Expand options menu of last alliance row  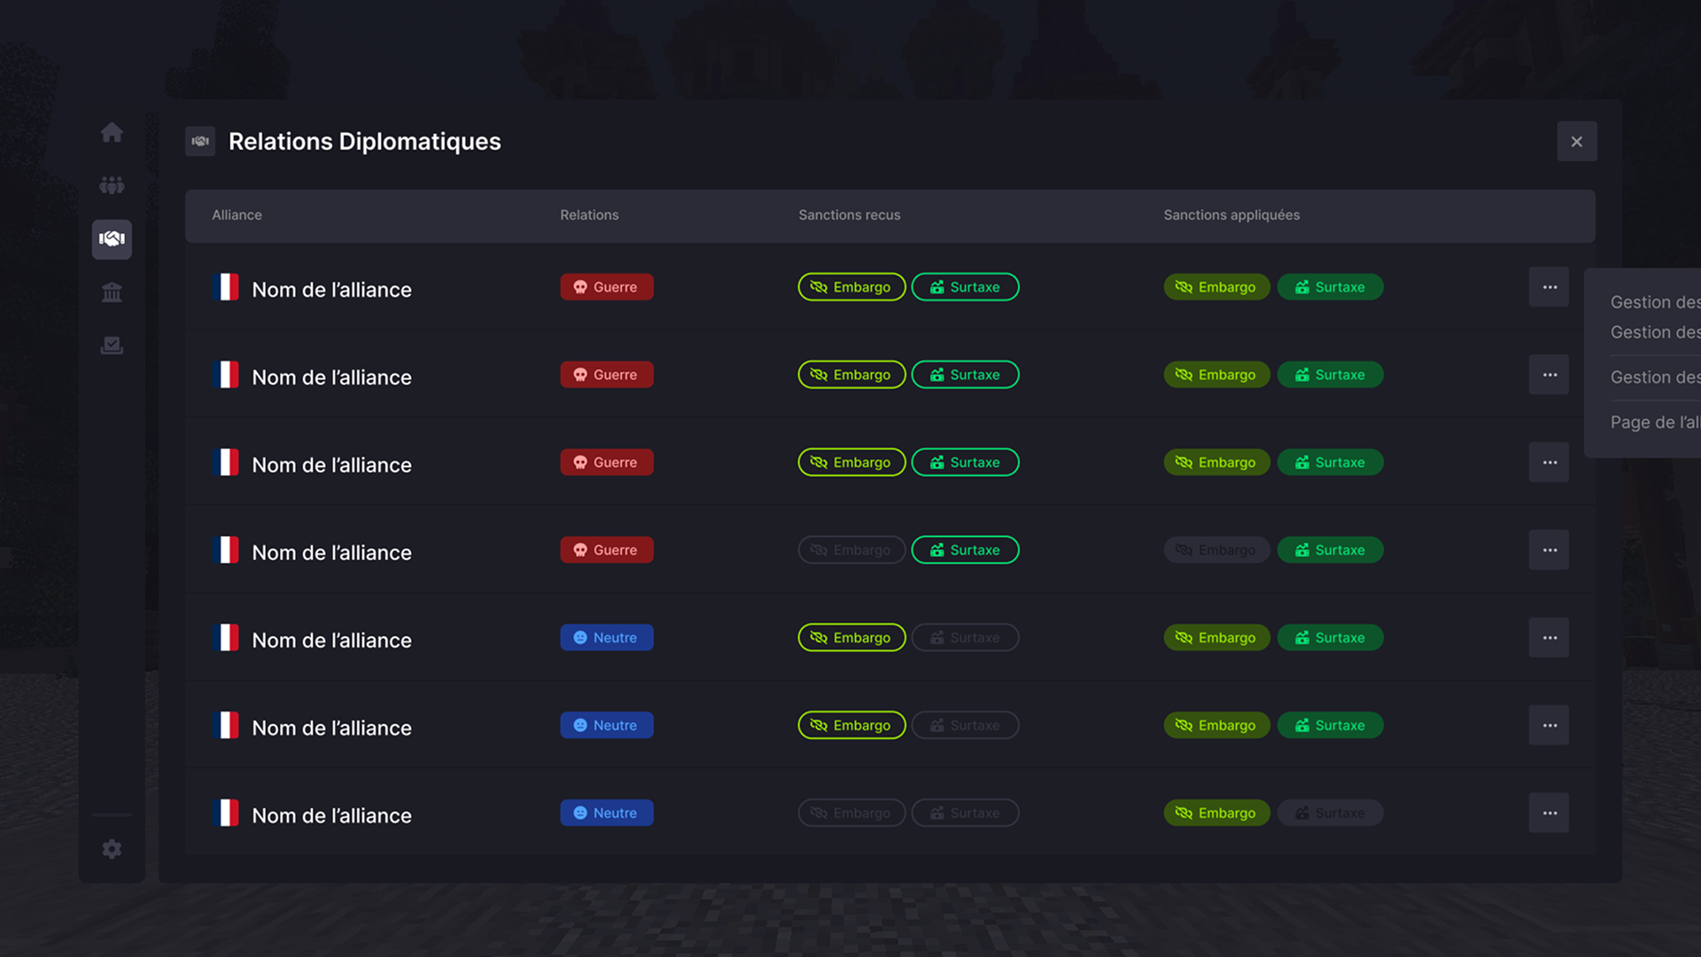pos(1549,813)
